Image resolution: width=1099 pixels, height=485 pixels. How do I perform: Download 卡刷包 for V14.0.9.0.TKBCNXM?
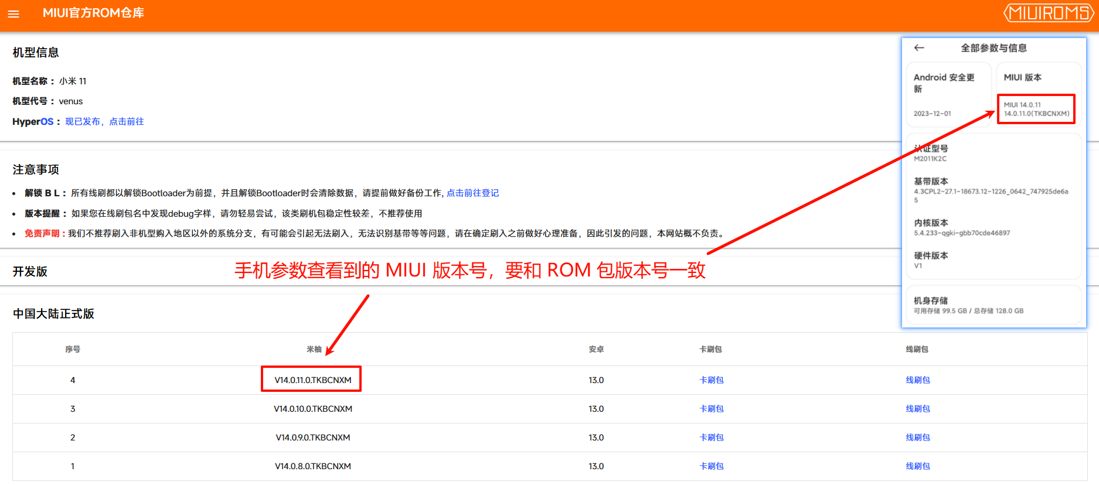[712, 438]
